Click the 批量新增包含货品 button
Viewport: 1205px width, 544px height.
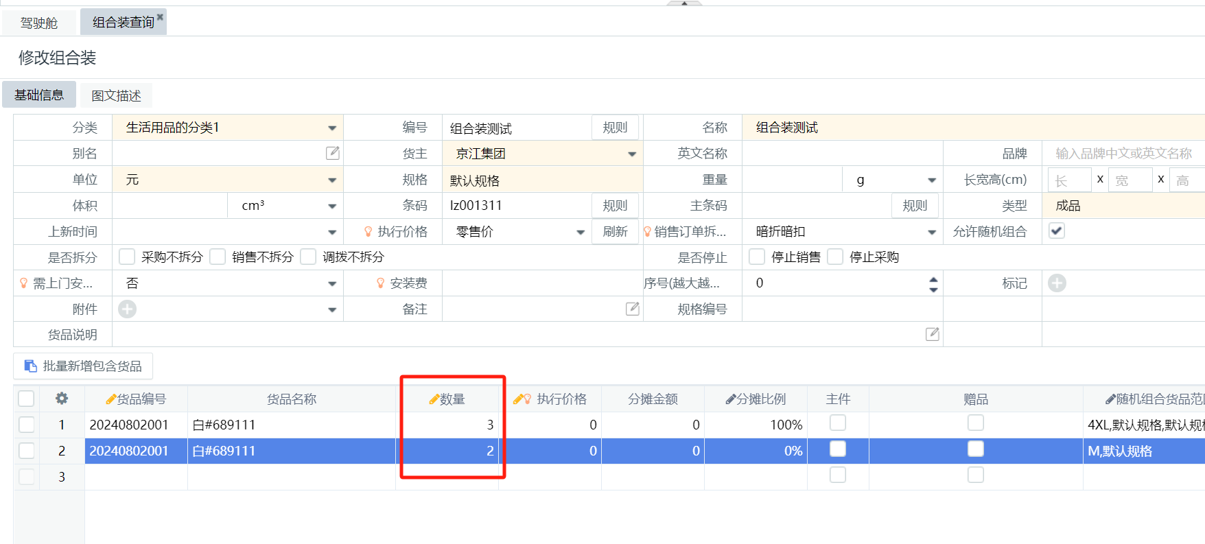(x=83, y=366)
